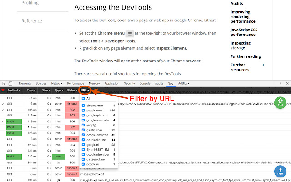Open the URL column filter dropdown

tap(85, 91)
